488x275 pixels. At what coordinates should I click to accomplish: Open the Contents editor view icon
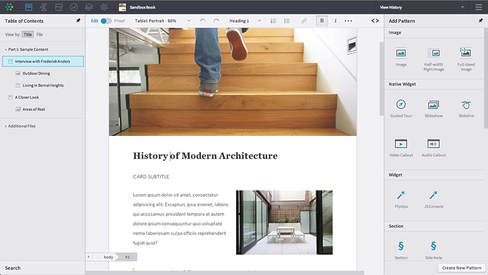(29, 7)
